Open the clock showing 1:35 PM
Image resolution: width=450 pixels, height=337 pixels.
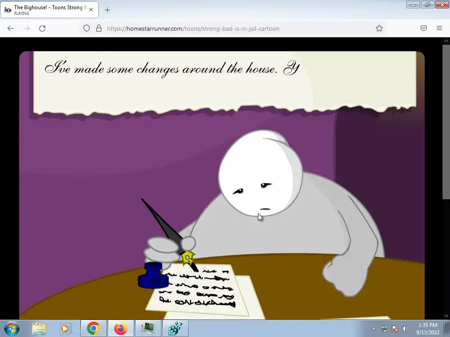click(428, 329)
